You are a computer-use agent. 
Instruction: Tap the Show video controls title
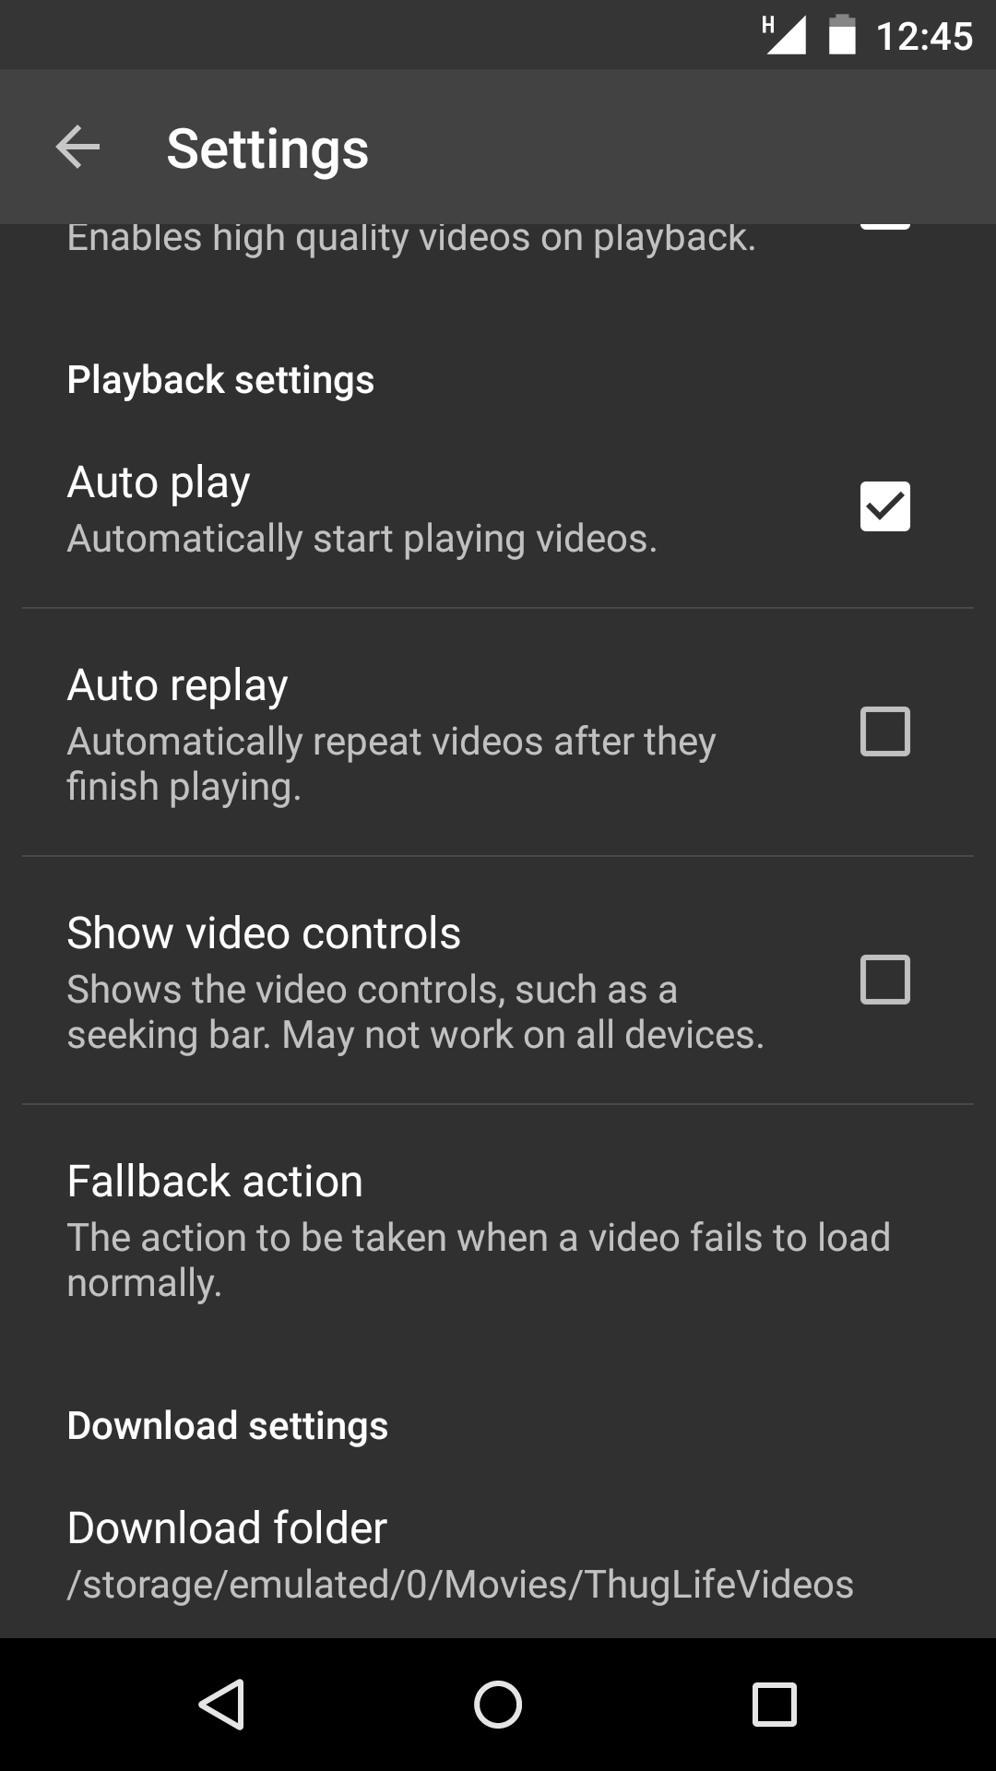[x=264, y=933]
